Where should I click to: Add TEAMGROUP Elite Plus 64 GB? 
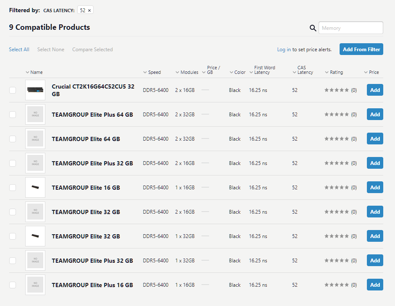pyautogui.click(x=375, y=114)
